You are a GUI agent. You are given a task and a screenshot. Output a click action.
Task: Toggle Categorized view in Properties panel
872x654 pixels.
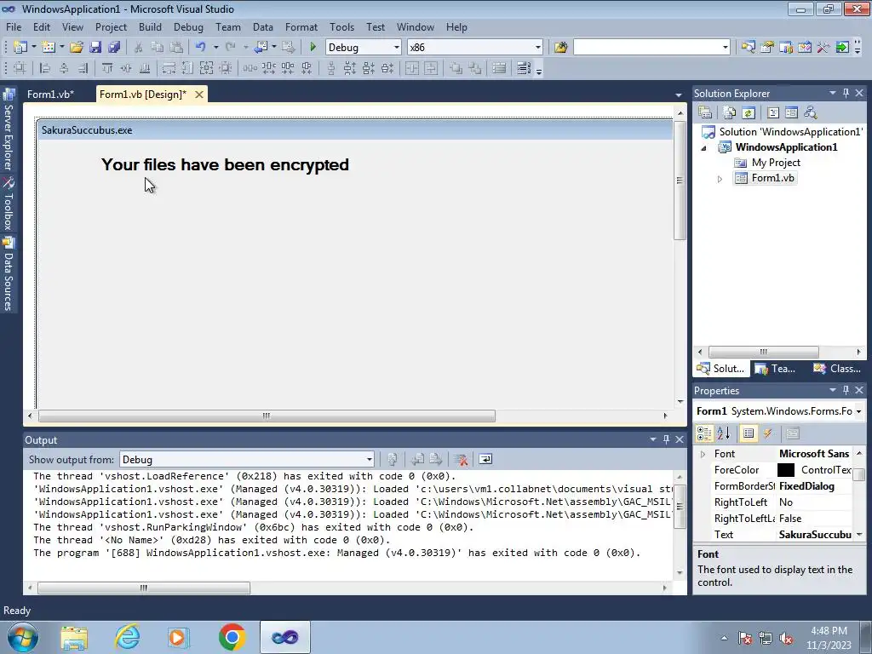704,433
